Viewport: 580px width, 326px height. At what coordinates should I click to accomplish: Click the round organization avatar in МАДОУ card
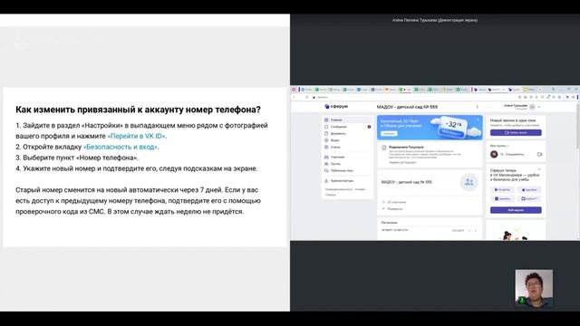tap(469, 182)
